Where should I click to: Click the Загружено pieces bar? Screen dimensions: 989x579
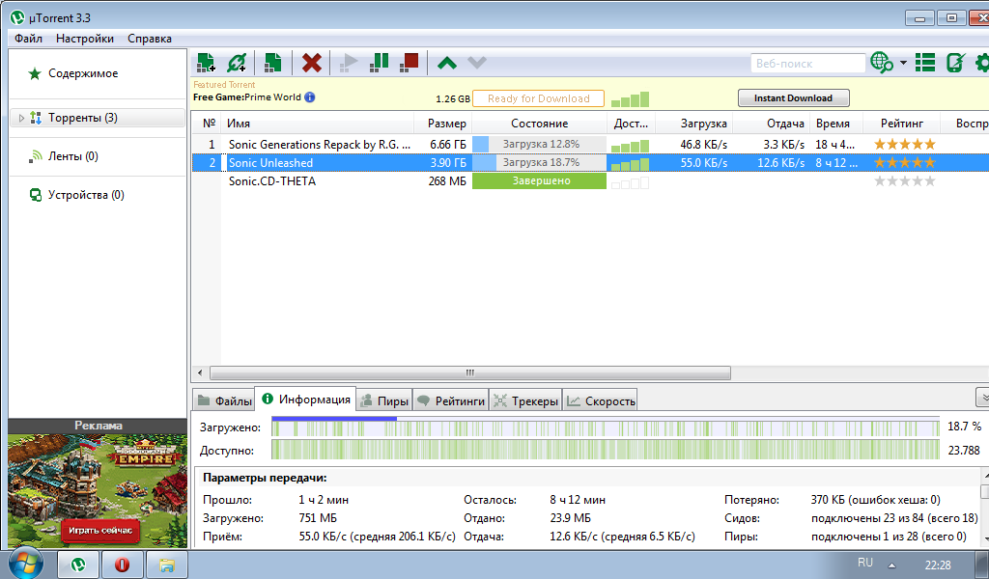605,427
